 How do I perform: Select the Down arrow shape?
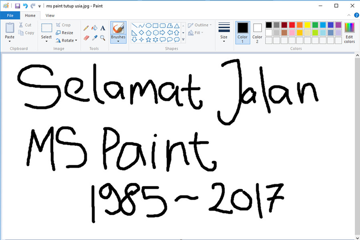tap(134, 40)
